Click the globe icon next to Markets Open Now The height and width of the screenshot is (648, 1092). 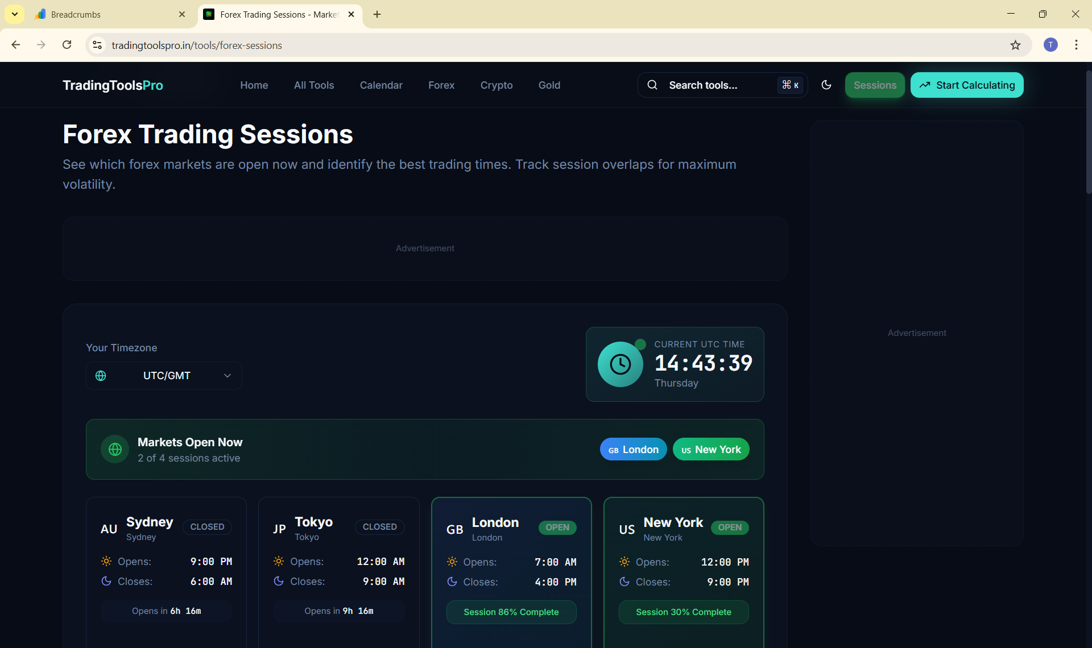click(114, 449)
